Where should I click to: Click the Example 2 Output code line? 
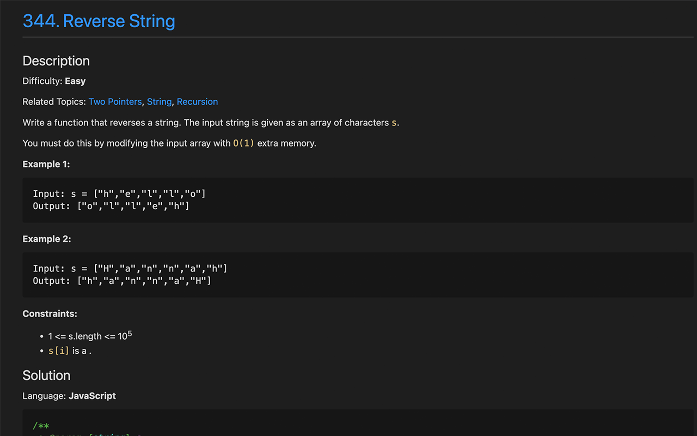pyautogui.click(x=122, y=281)
